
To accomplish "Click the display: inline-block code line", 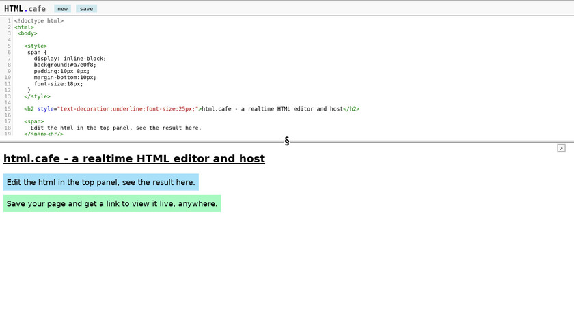I will [70, 58].
